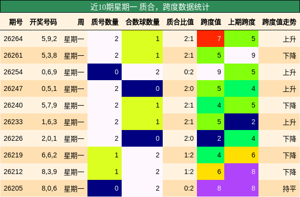
Task: Click the trend 下降 in row 26226
Action: click(289, 139)
